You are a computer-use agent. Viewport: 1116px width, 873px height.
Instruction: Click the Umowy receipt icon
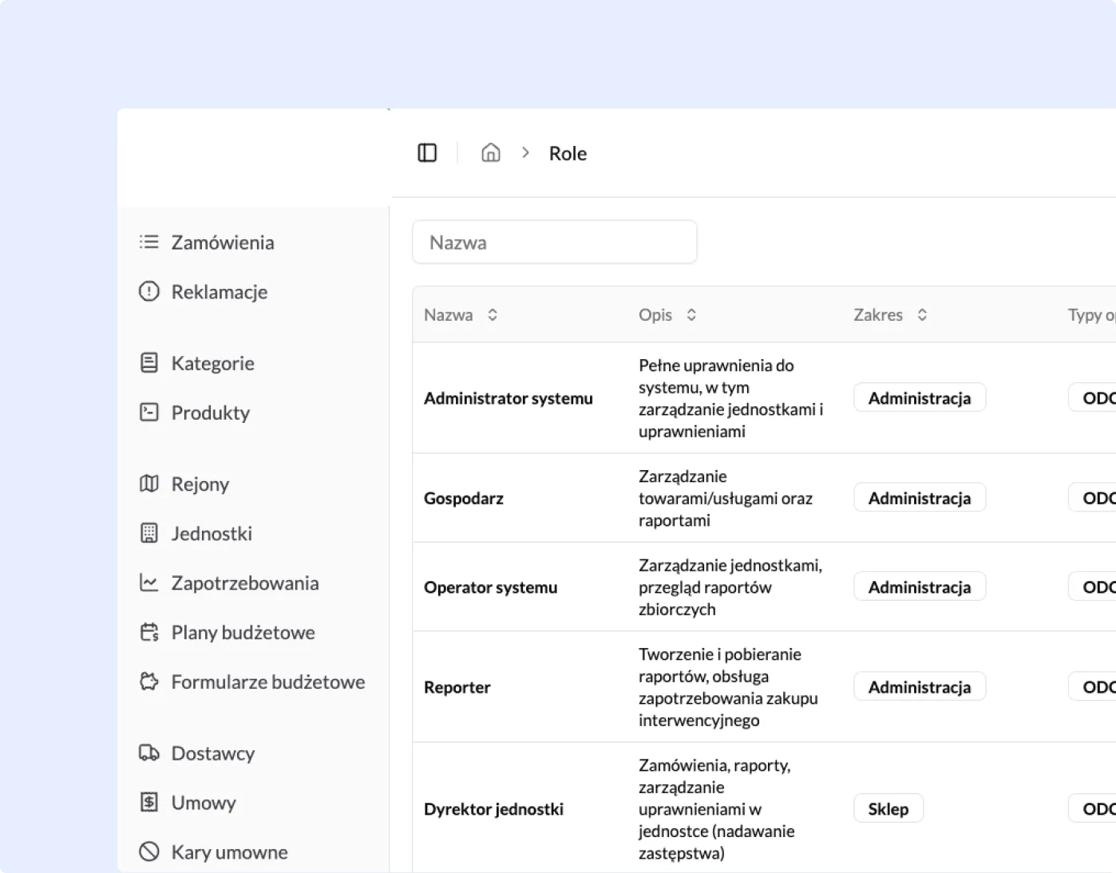pos(149,802)
